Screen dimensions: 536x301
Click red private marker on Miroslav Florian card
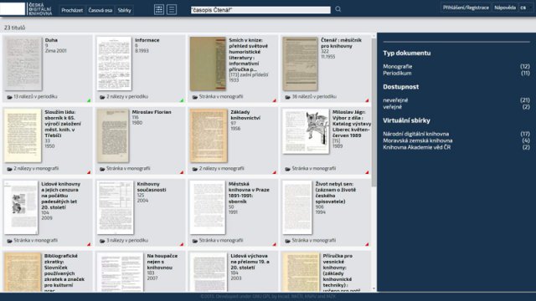[182, 172]
